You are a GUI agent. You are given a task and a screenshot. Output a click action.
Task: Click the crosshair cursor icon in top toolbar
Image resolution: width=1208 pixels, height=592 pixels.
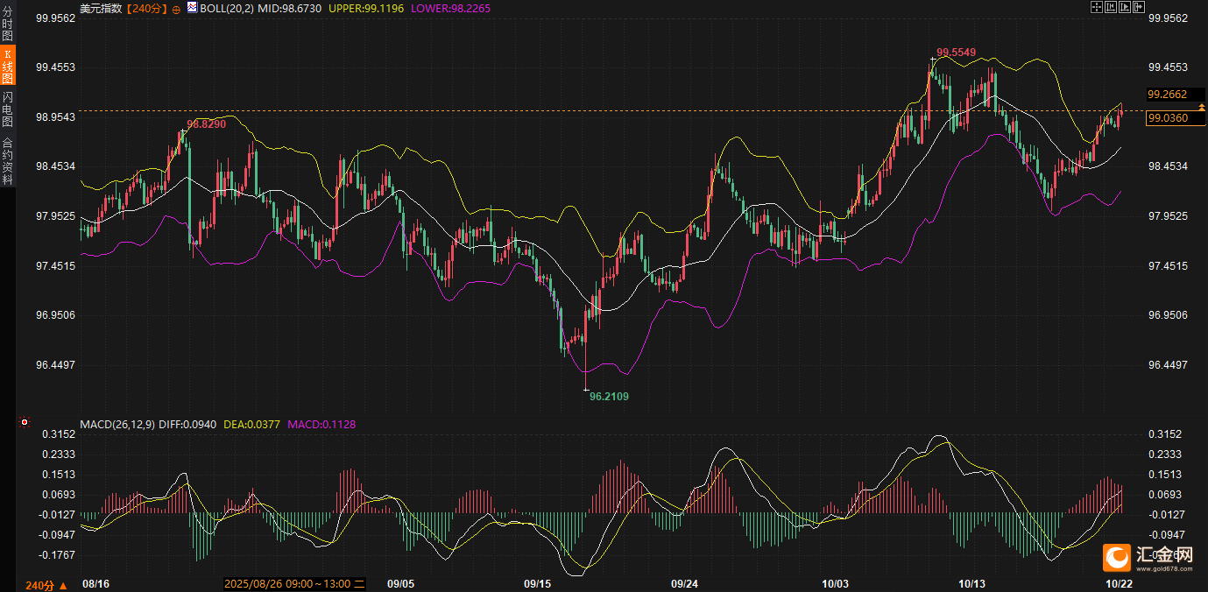(x=1096, y=7)
